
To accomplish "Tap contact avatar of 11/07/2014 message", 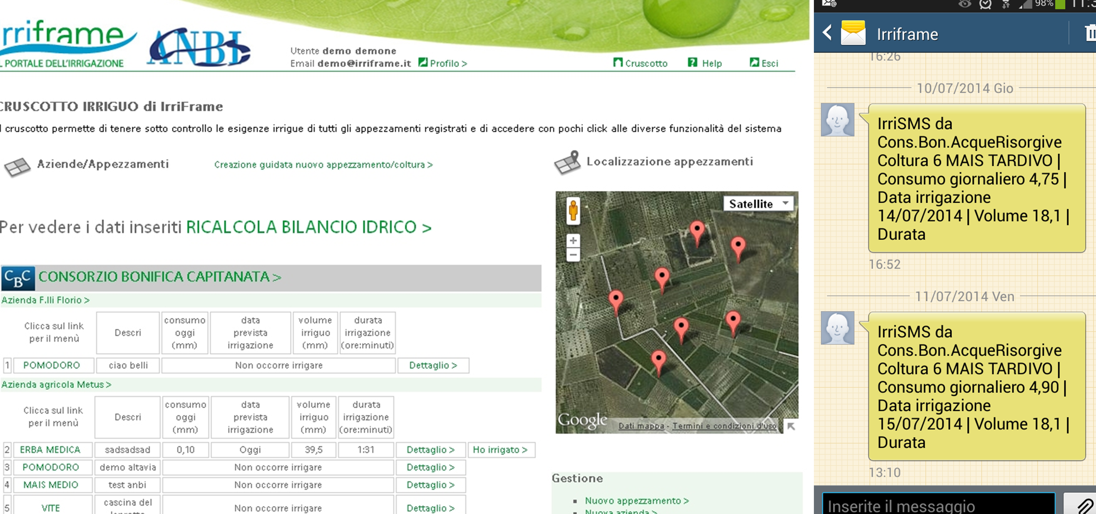I will 837,328.
